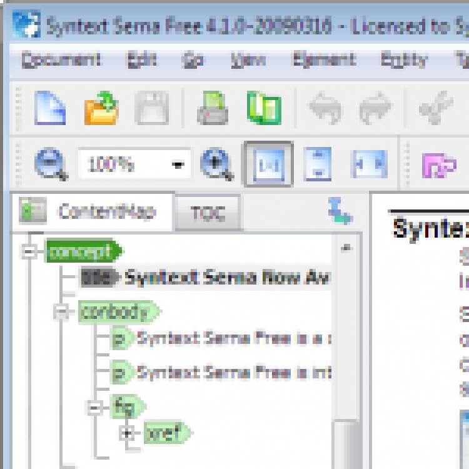Click the ContentMap vertical scrollbar thumb

tap(346, 444)
